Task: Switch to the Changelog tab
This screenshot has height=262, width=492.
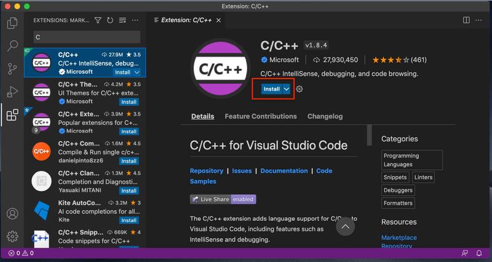Action: pyautogui.click(x=325, y=116)
